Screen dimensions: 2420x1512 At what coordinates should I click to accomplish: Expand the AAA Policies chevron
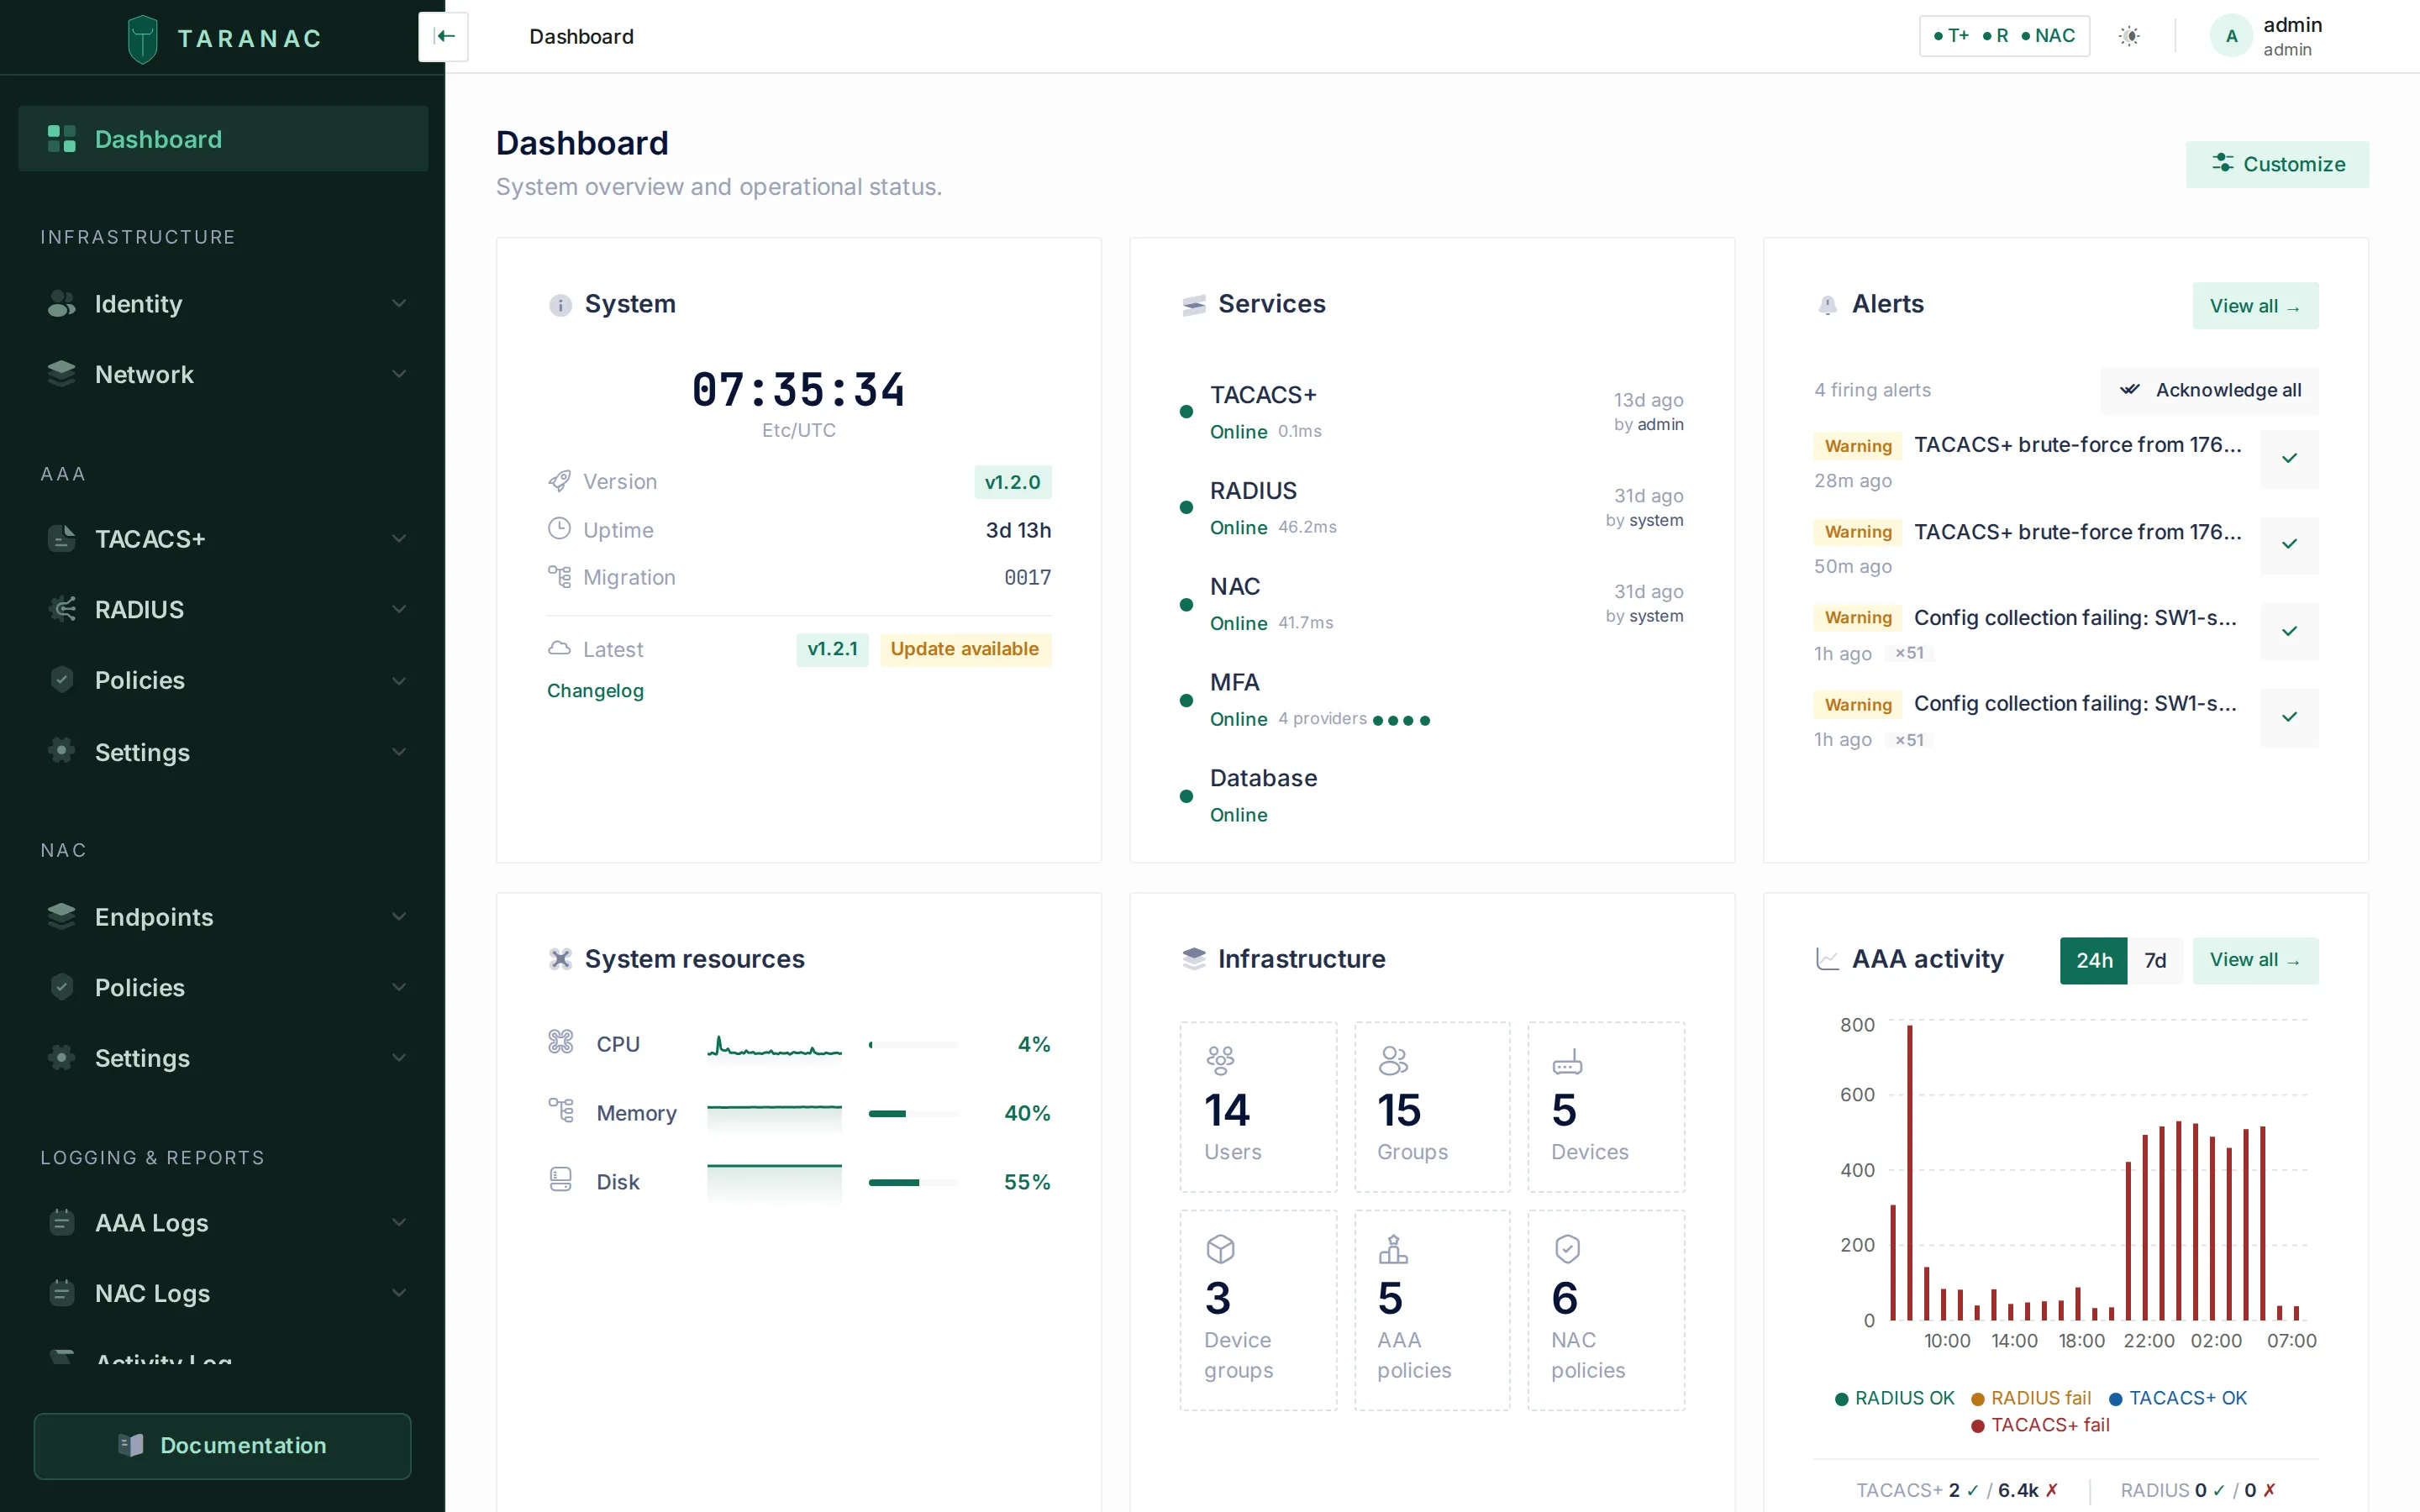[399, 681]
